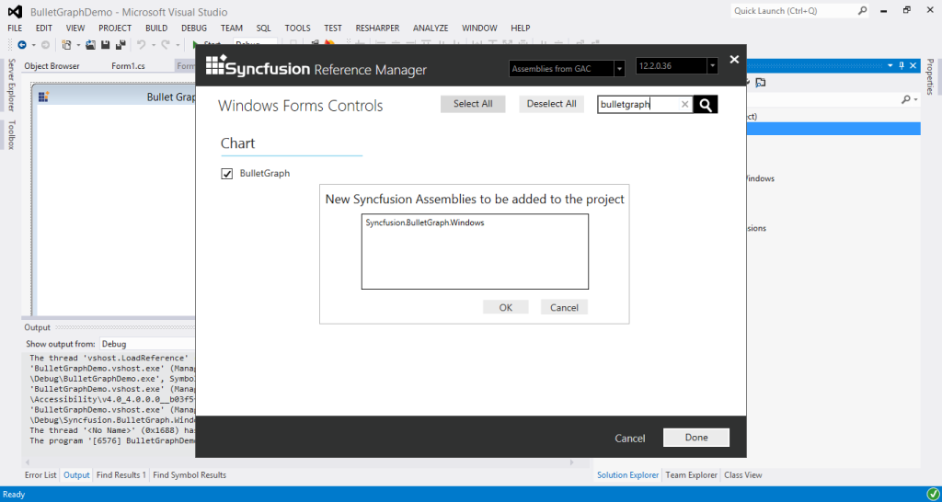Open the RESHARPER menu

point(378,29)
